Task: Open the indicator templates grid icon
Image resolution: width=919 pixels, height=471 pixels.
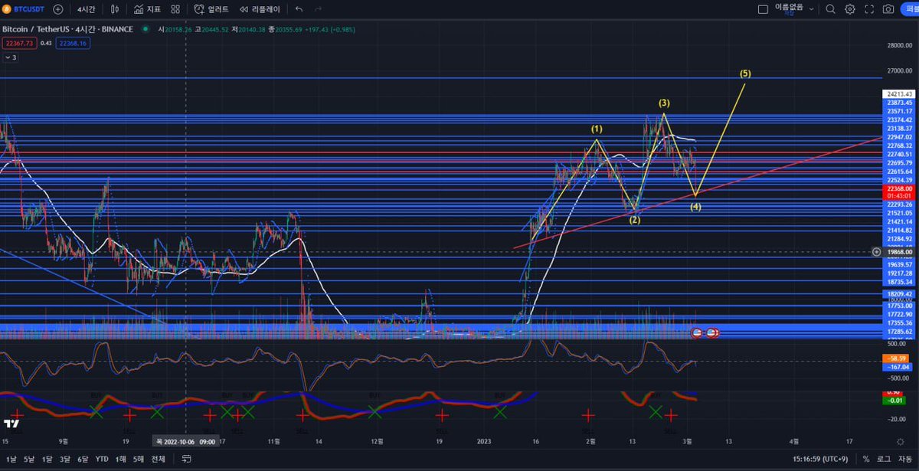Action: (176, 9)
